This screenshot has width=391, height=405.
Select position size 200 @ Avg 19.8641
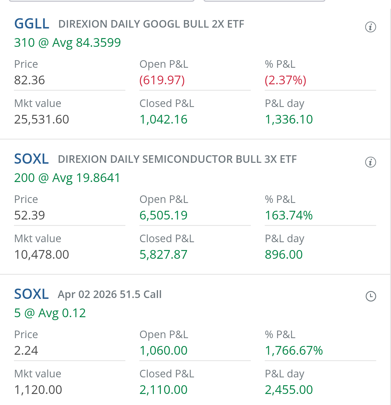(67, 178)
